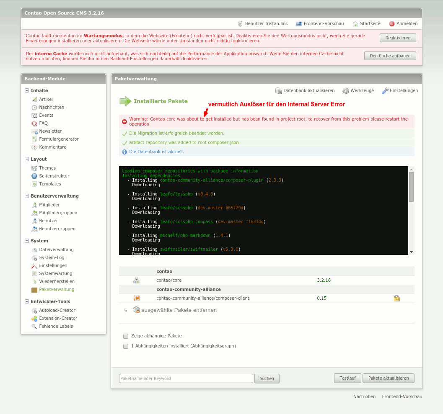Click Den Cache aufbauen button
Screen dimensions: 443x414
[390, 56]
